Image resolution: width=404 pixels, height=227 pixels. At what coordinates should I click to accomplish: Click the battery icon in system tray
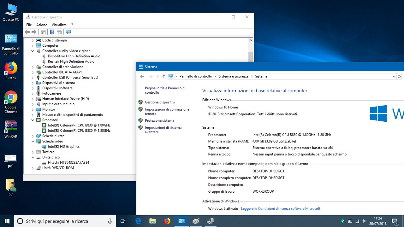pos(350,221)
